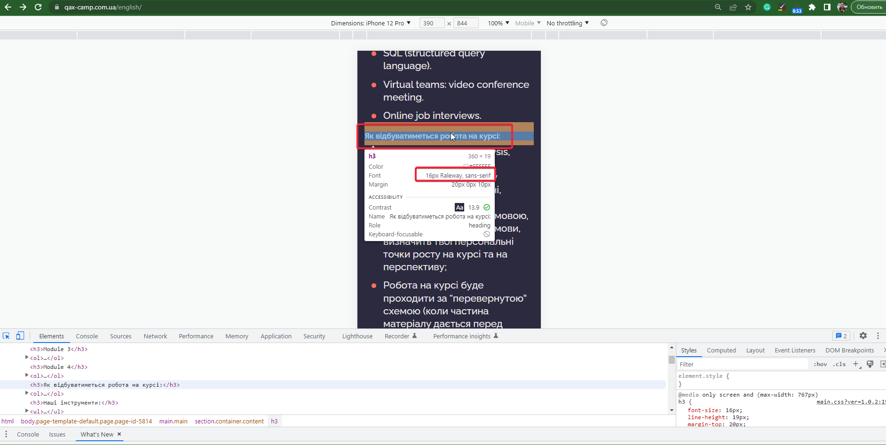886x445 pixels.
Task: Toggle theme emulation with the brush icon
Action: (x=870, y=364)
